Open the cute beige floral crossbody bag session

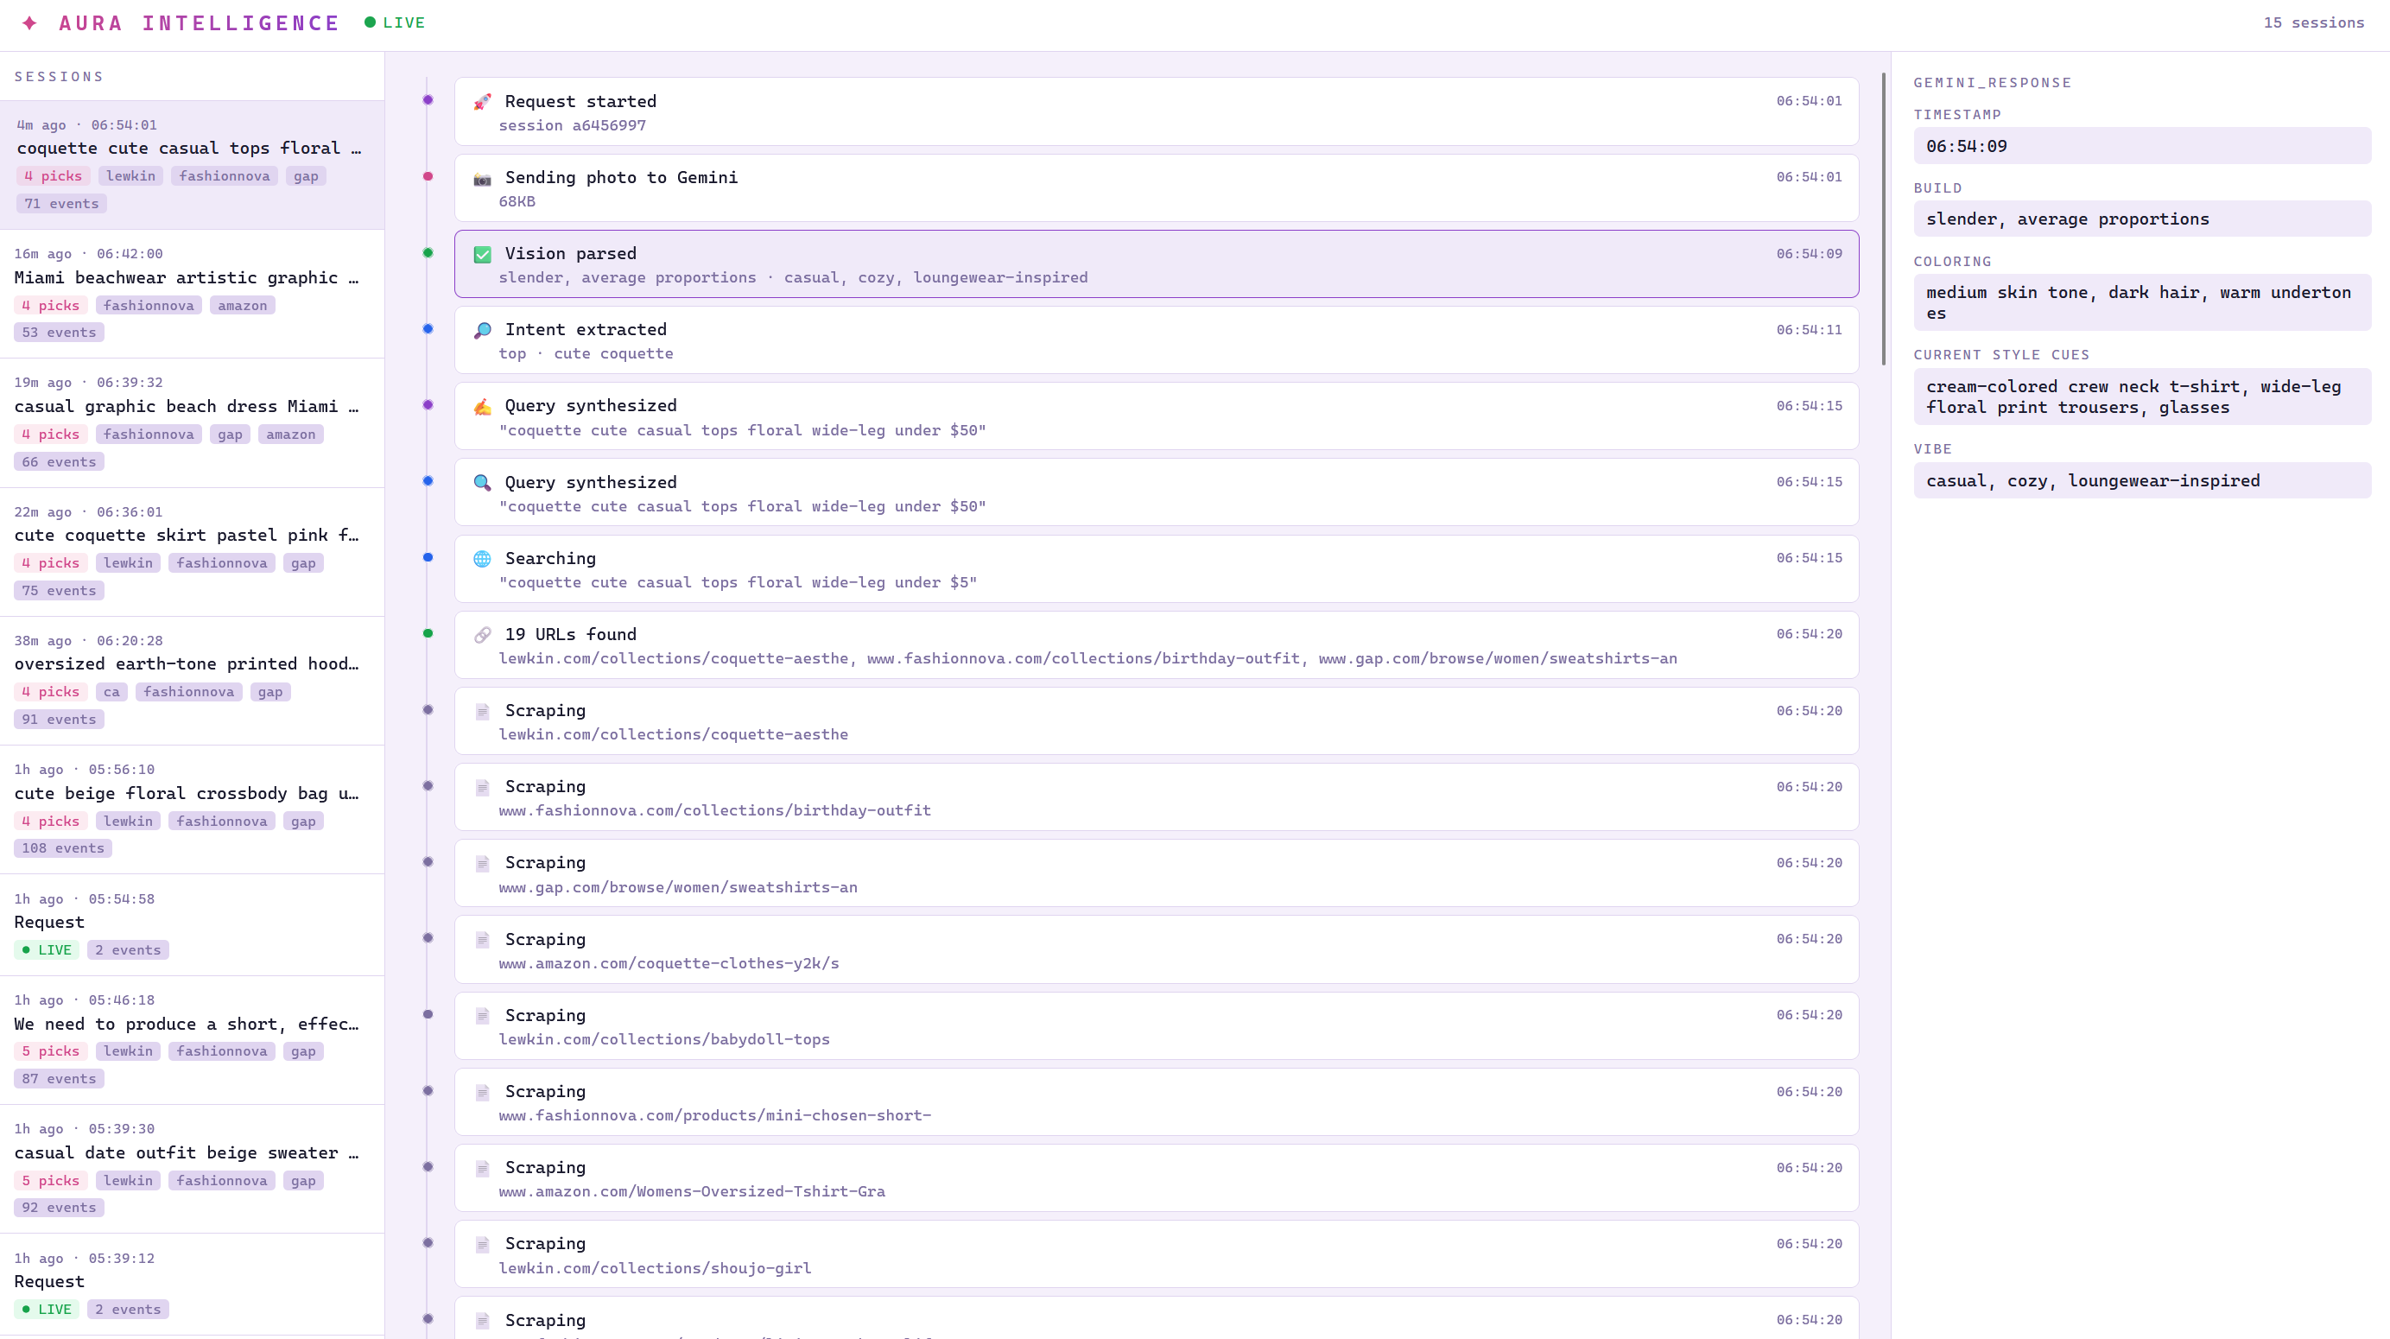tap(186, 793)
